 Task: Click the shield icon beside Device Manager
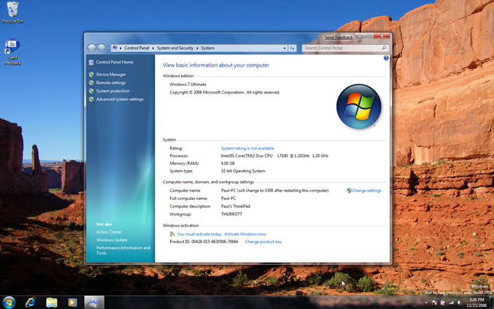tap(91, 74)
